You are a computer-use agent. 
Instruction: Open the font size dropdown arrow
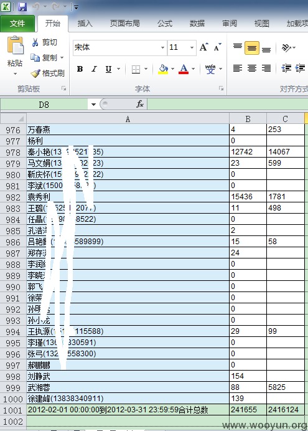pos(192,47)
